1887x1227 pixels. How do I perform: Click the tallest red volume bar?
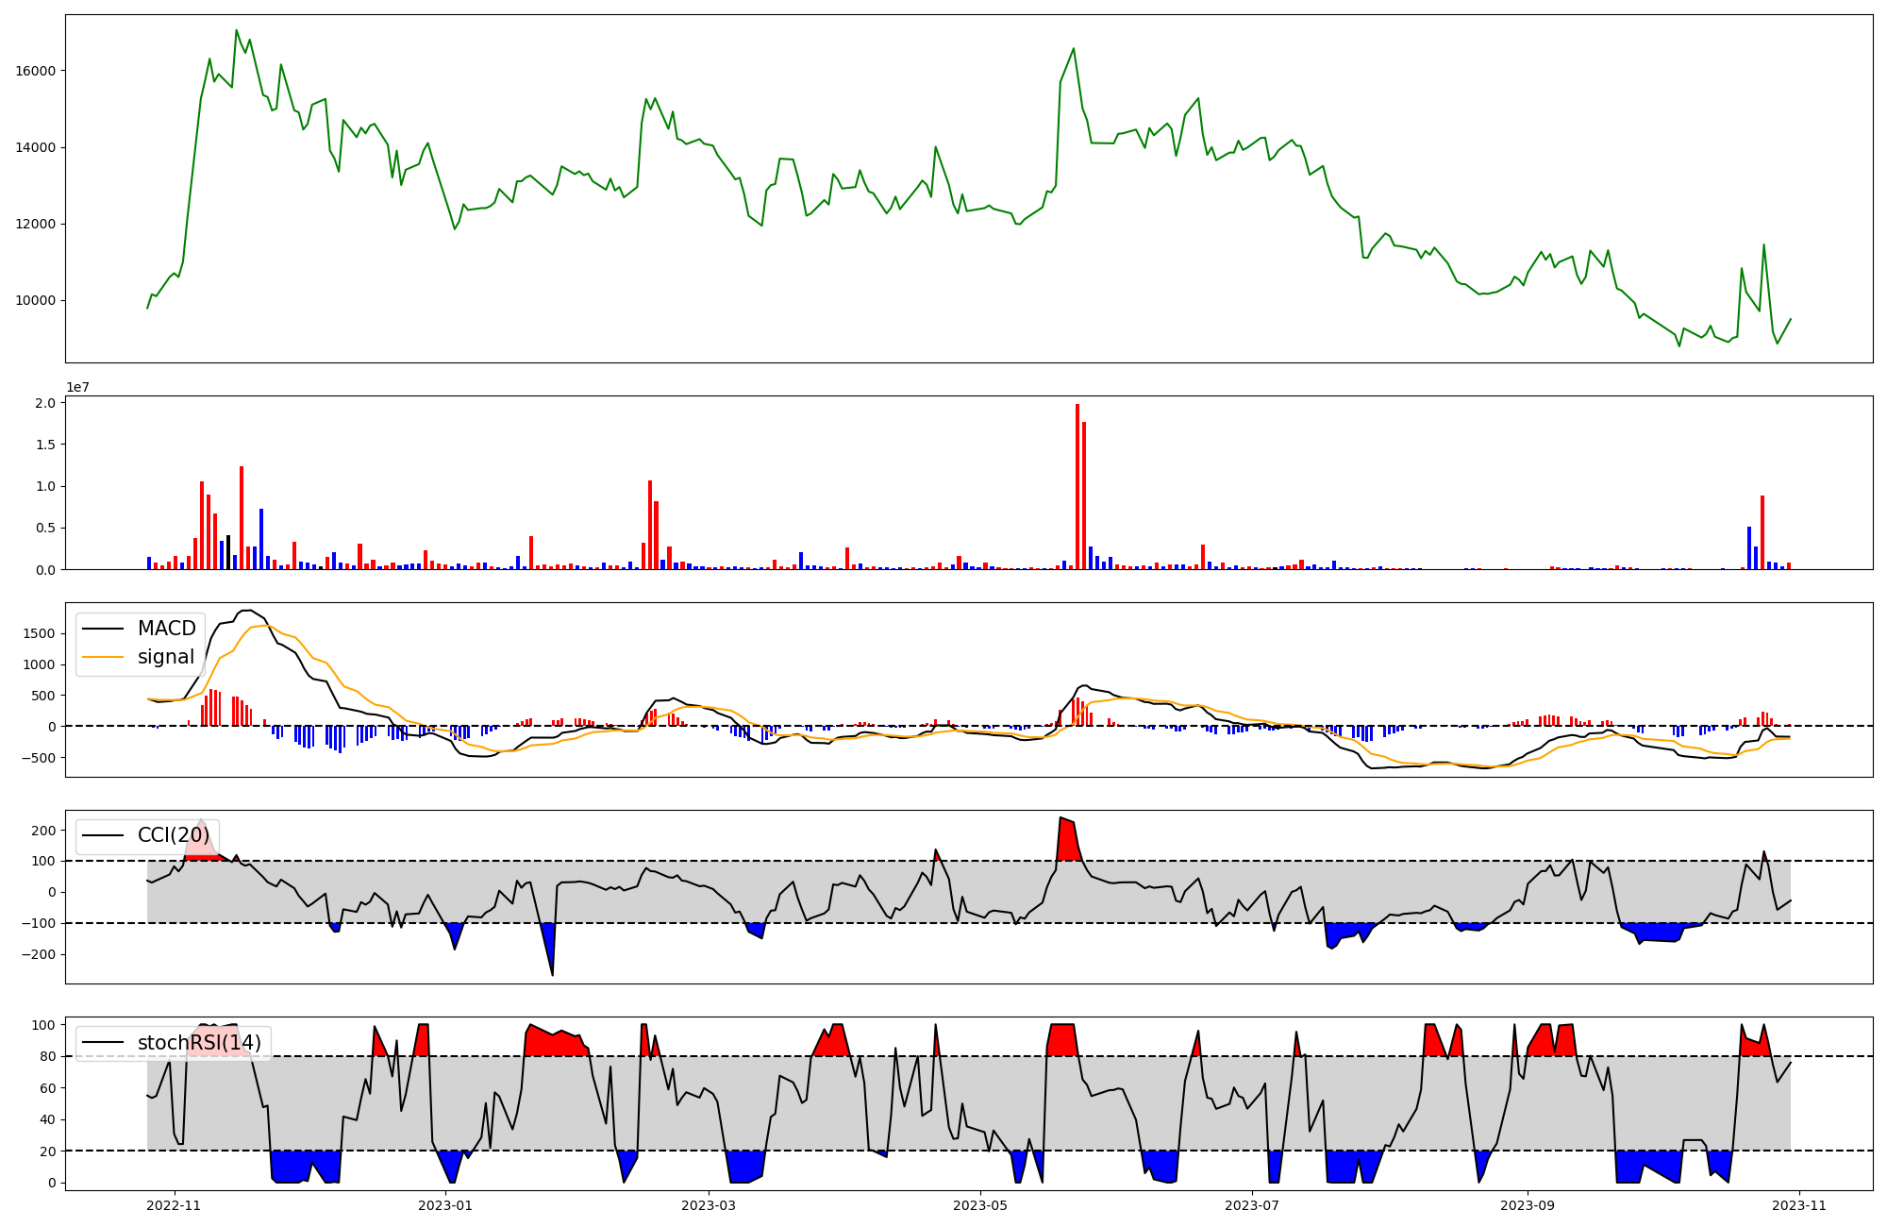click(x=1077, y=486)
